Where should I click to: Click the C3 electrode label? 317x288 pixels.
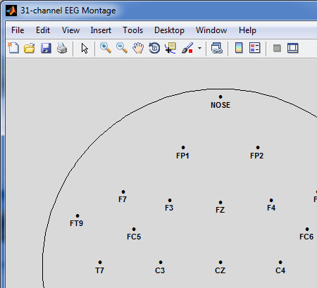[160, 270]
